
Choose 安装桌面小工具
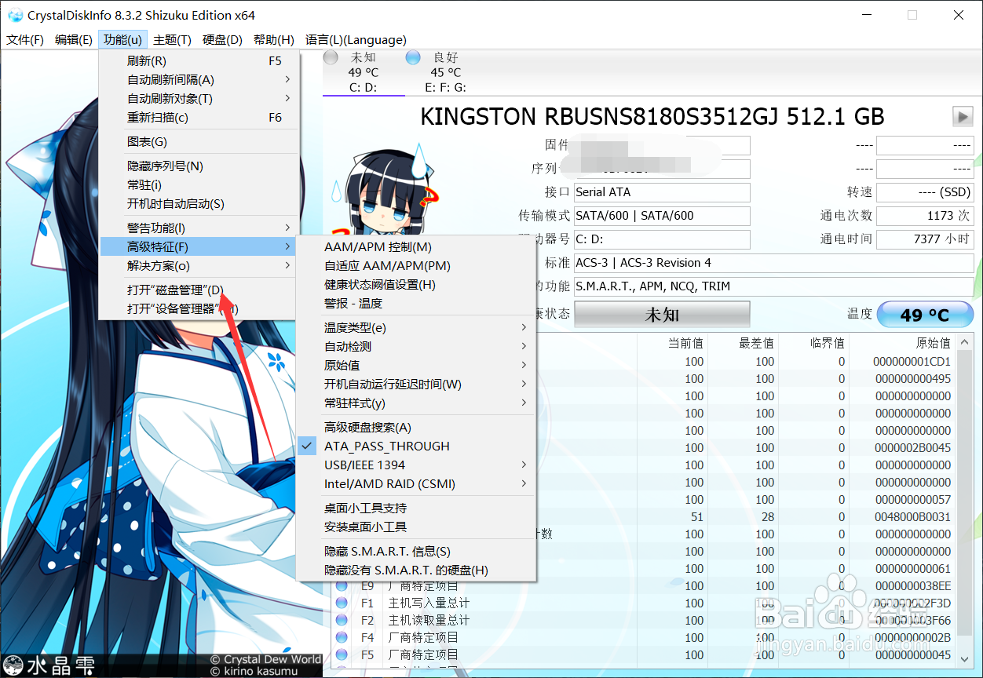pyautogui.click(x=415, y=527)
